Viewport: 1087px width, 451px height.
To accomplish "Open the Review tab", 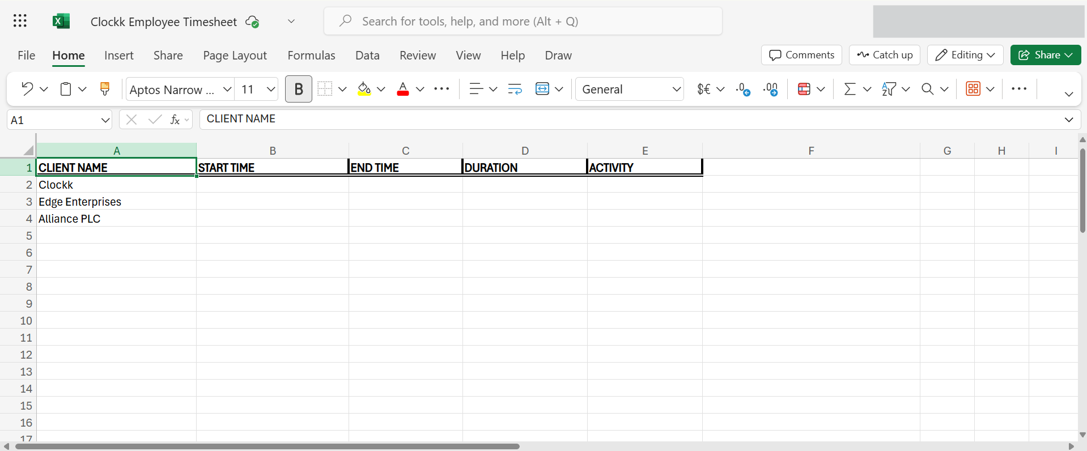I will pyautogui.click(x=418, y=56).
